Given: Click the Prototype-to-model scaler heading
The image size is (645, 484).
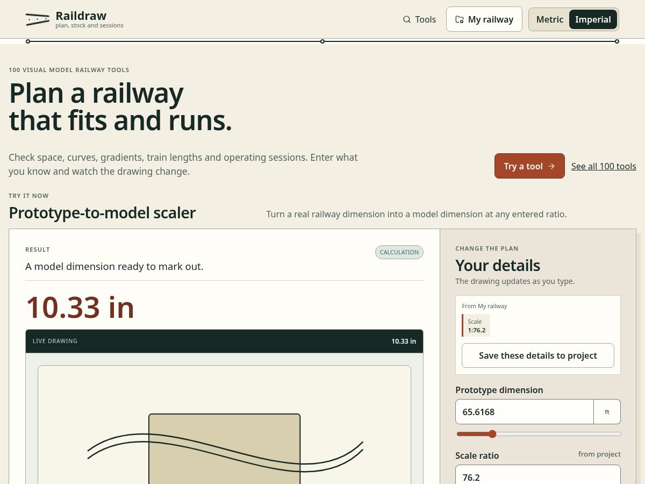Looking at the screenshot, I should click(102, 213).
